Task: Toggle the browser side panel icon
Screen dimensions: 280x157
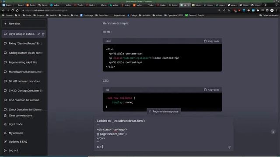Action: pyautogui.click(x=267, y=10)
